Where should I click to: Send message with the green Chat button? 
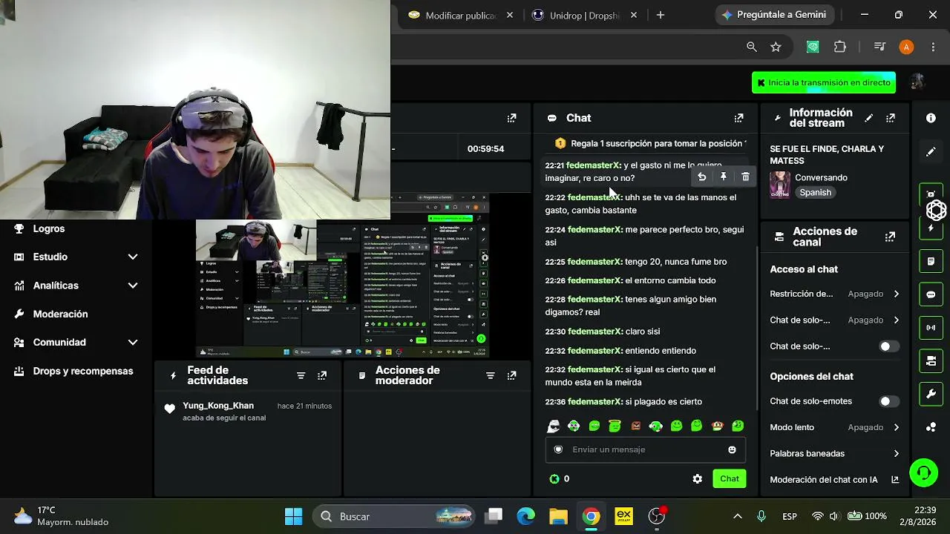click(730, 479)
